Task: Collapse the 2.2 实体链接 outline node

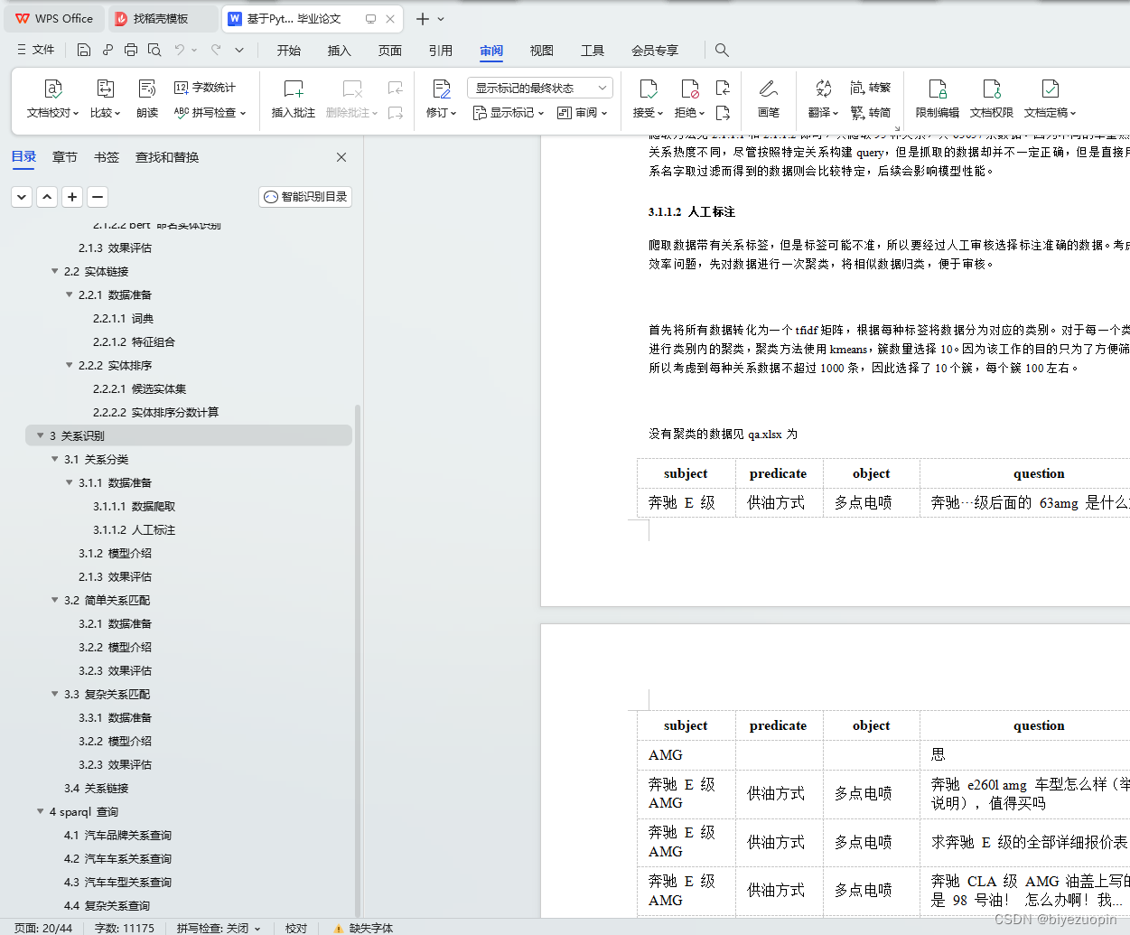Action: click(54, 271)
